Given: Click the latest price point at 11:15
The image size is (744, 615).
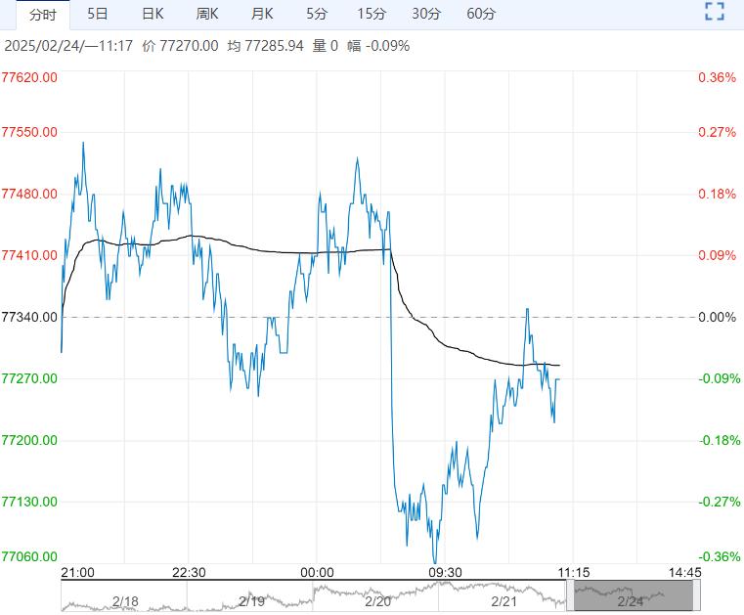Looking at the screenshot, I should pos(559,379).
